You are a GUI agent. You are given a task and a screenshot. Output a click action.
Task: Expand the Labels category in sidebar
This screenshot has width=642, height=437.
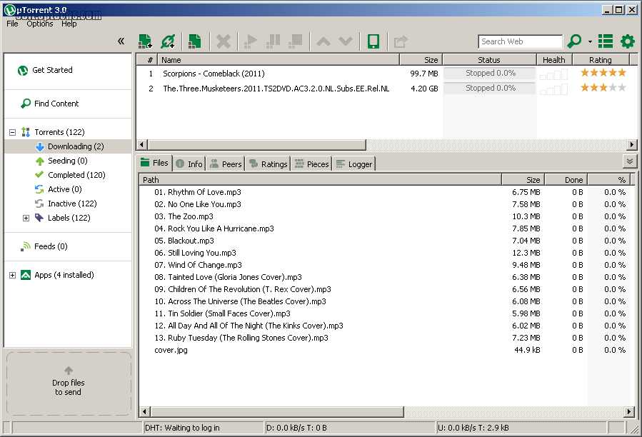tap(26, 218)
